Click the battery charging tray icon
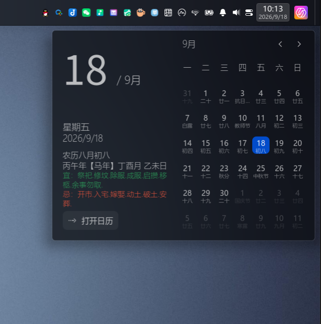Viewport: 321px width, 324px height. coord(209,13)
